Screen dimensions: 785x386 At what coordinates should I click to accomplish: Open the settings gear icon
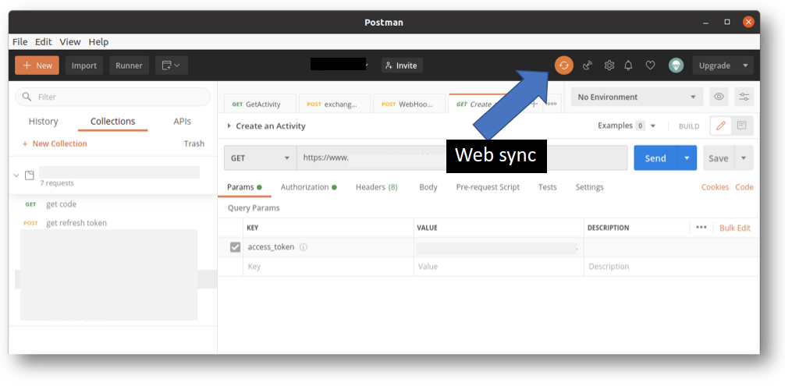[609, 65]
